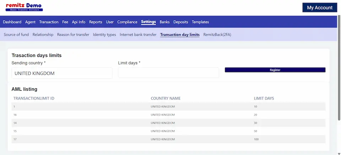Focus the Limit days input field
The width and height of the screenshot is (341, 155).
[168, 73]
